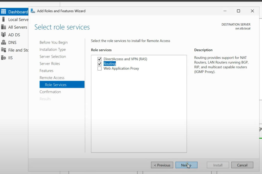
Task: Click the disabled Install button
Action: point(218,165)
